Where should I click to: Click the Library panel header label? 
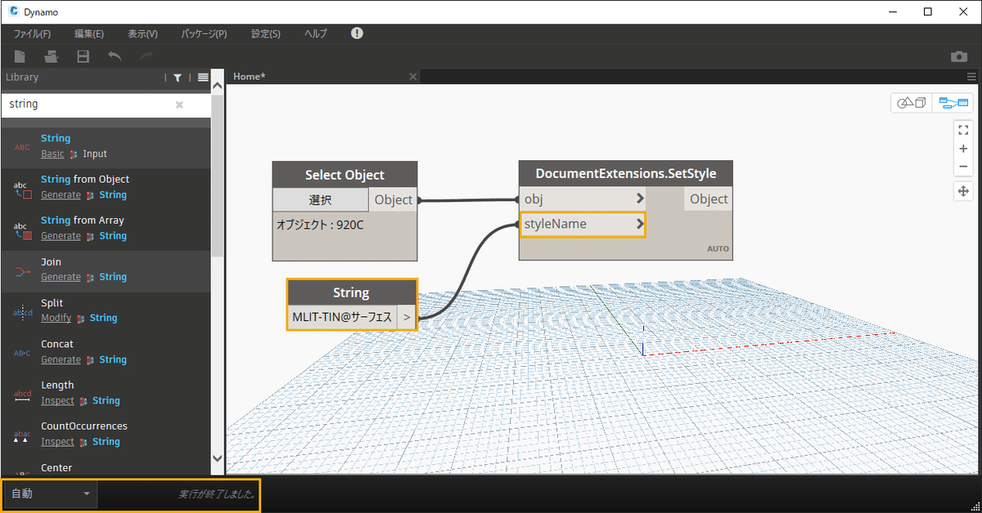(x=22, y=78)
